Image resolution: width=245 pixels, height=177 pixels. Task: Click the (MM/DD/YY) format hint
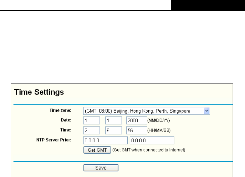click(x=159, y=120)
